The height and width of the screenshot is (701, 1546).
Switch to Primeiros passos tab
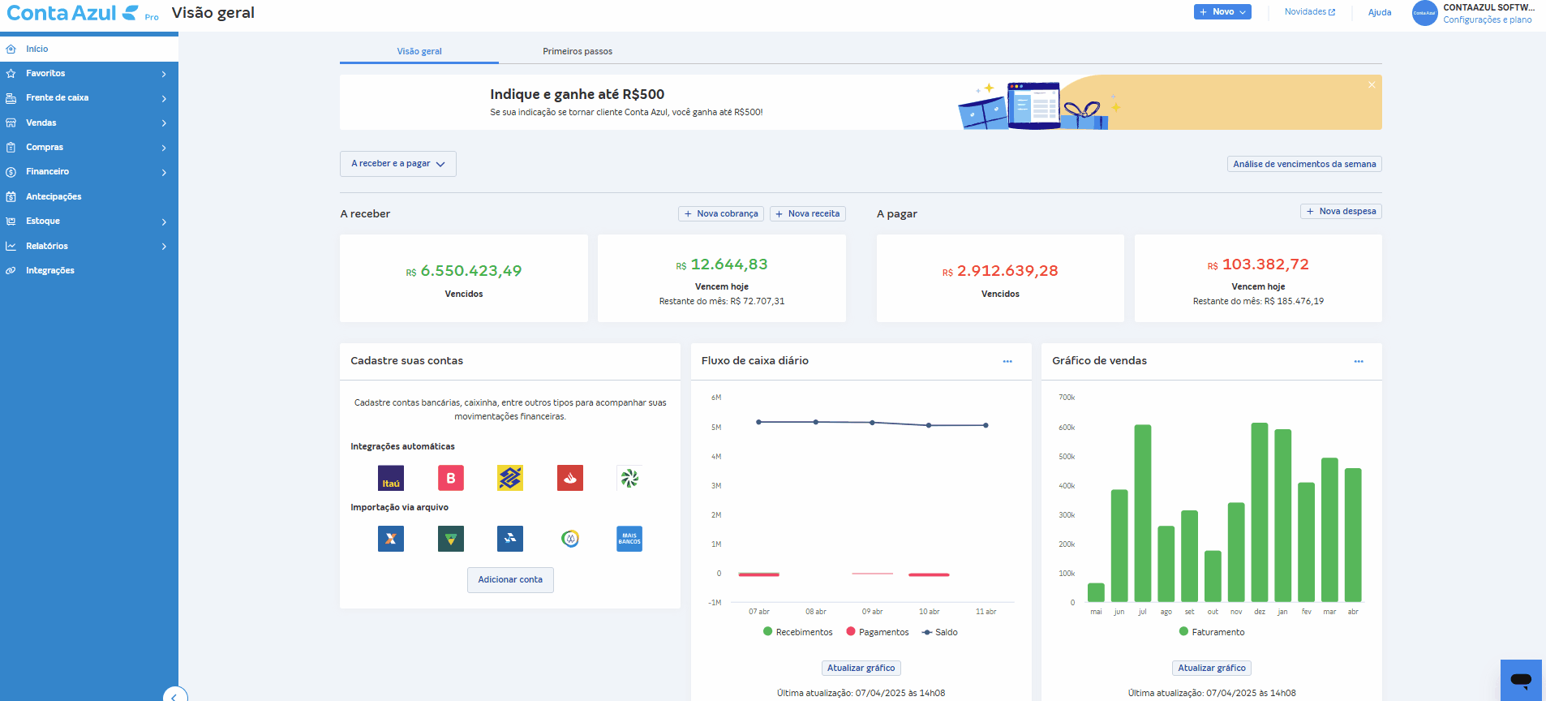coord(578,51)
